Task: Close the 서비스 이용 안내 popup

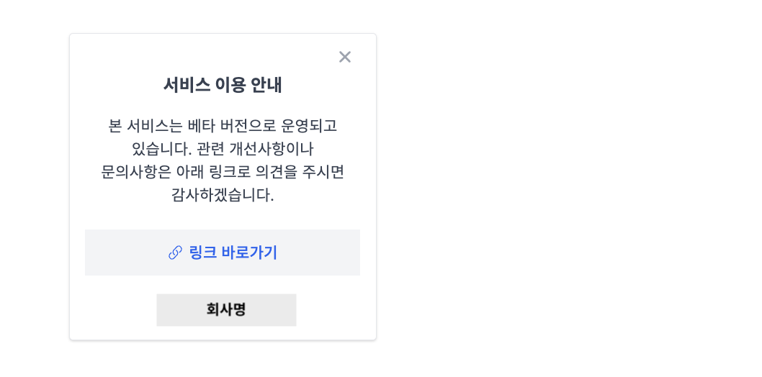Action: (345, 57)
